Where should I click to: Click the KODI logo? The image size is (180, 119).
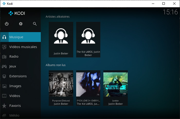17,13
